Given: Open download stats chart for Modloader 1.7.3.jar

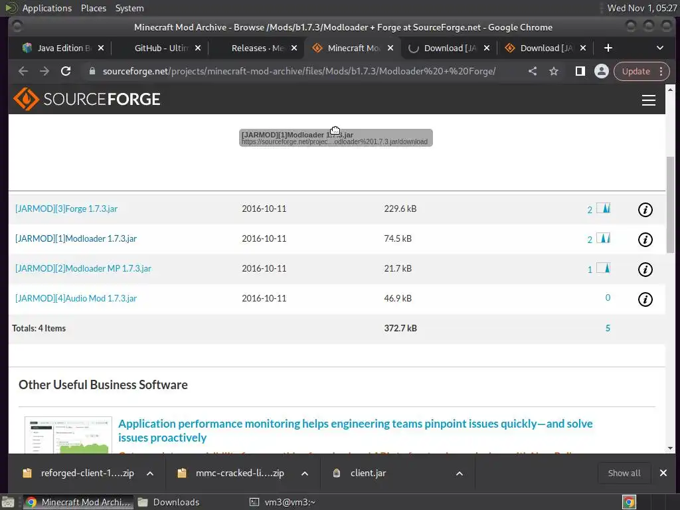Looking at the screenshot, I should 603,238.
